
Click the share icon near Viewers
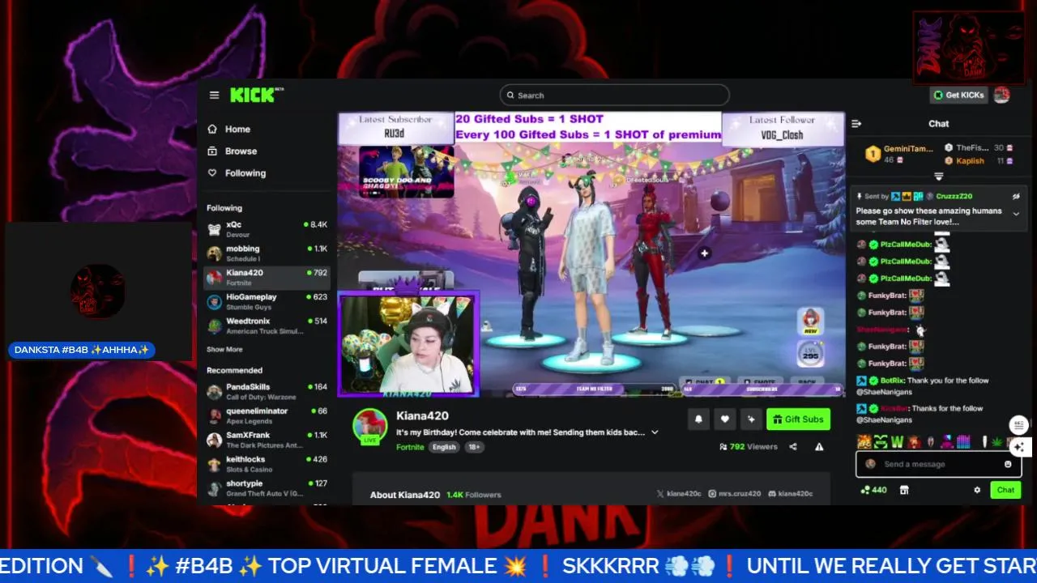793,446
